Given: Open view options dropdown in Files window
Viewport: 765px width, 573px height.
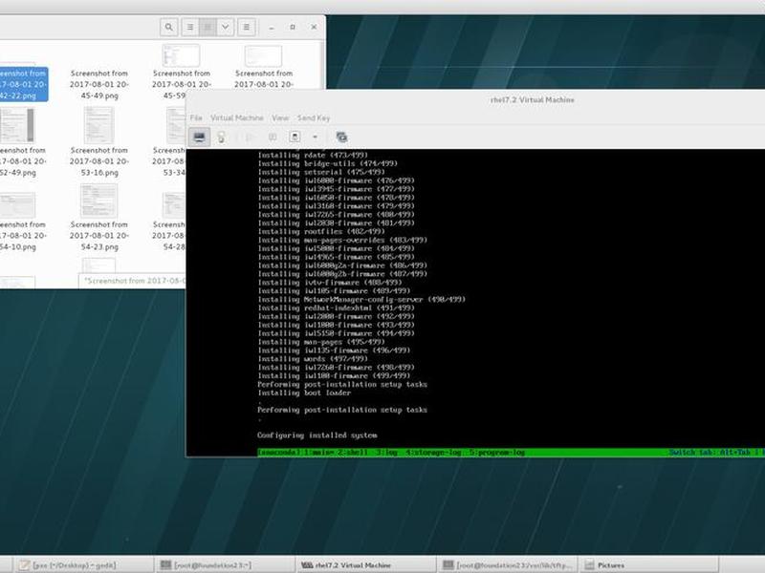Looking at the screenshot, I should pos(226,28).
